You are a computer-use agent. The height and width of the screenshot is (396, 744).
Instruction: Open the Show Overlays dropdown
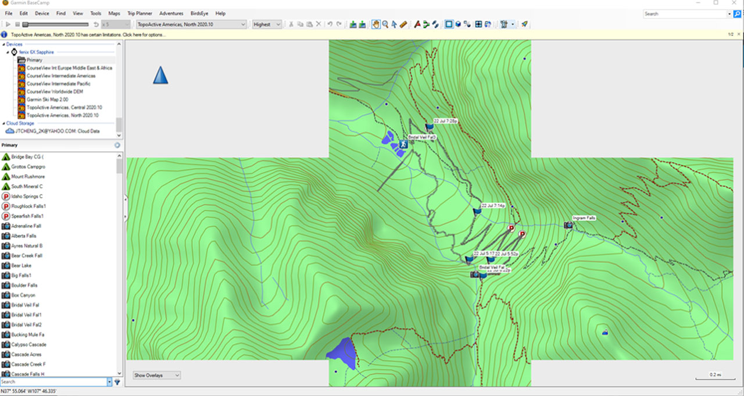point(157,376)
